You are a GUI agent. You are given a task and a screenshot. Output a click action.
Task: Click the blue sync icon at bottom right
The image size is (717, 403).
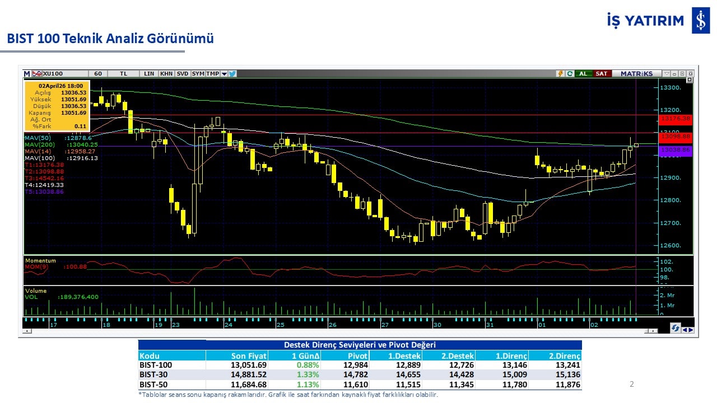tap(676, 329)
